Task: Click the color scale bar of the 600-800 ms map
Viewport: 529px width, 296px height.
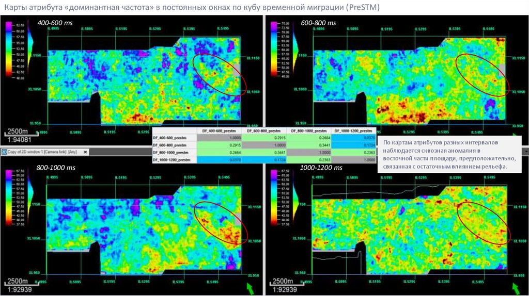Action: pyautogui.click(x=274, y=50)
